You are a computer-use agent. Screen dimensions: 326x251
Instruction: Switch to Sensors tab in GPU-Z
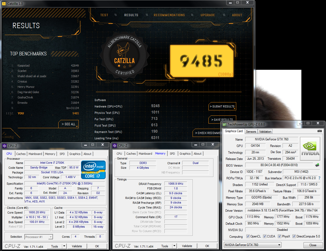(251, 132)
